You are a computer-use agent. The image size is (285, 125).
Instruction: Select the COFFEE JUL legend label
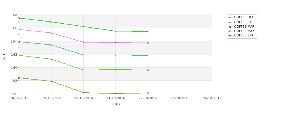(x=243, y=22)
